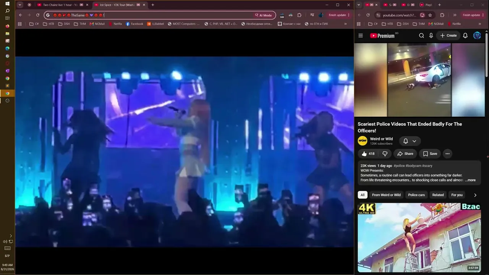This screenshot has width=489, height=275.
Task: Open the apps grid in left window bookmarks bar
Action: [x=20, y=24]
